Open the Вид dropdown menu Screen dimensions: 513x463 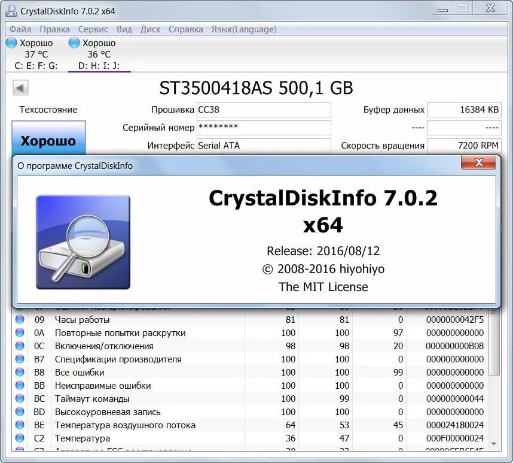(124, 29)
